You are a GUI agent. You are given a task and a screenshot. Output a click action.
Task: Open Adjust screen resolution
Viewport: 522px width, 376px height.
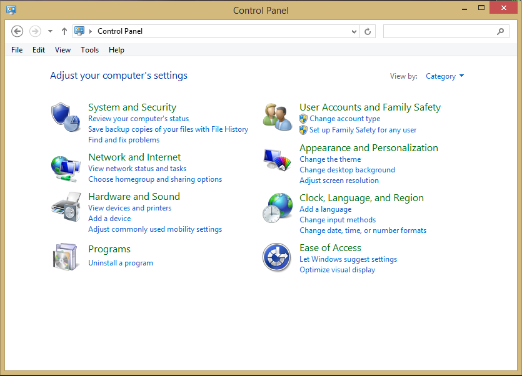339,181
